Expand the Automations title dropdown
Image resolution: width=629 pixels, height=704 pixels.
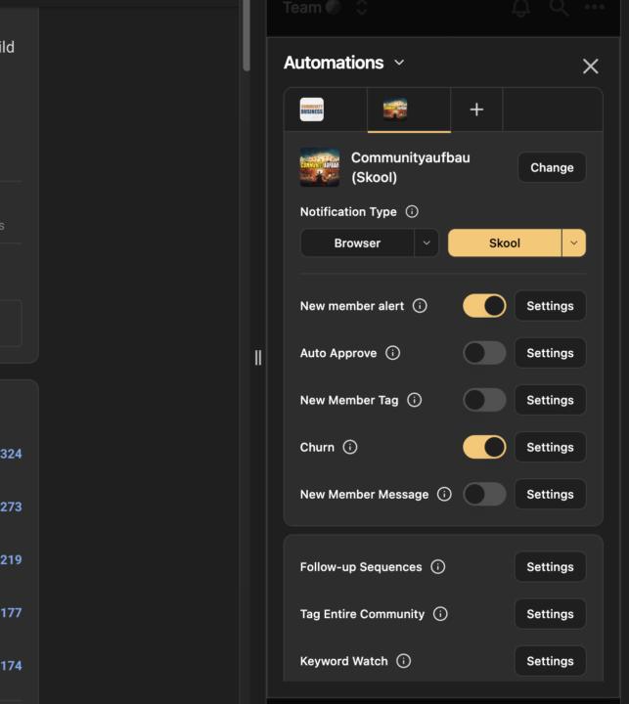pyautogui.click(x=399, y=63)
